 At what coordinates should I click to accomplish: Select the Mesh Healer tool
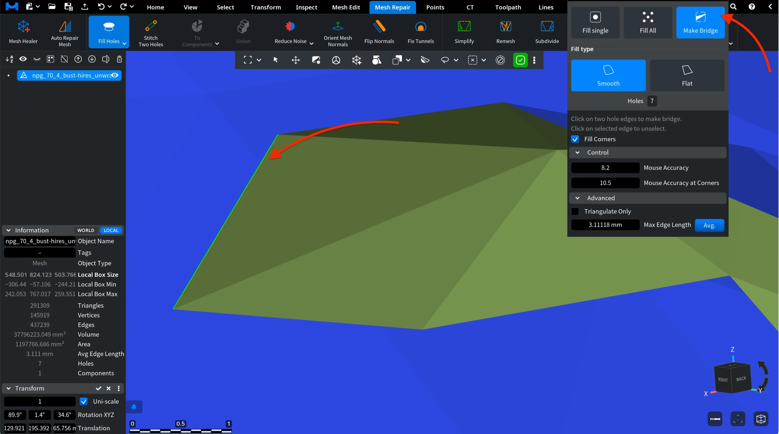point(23,32)
